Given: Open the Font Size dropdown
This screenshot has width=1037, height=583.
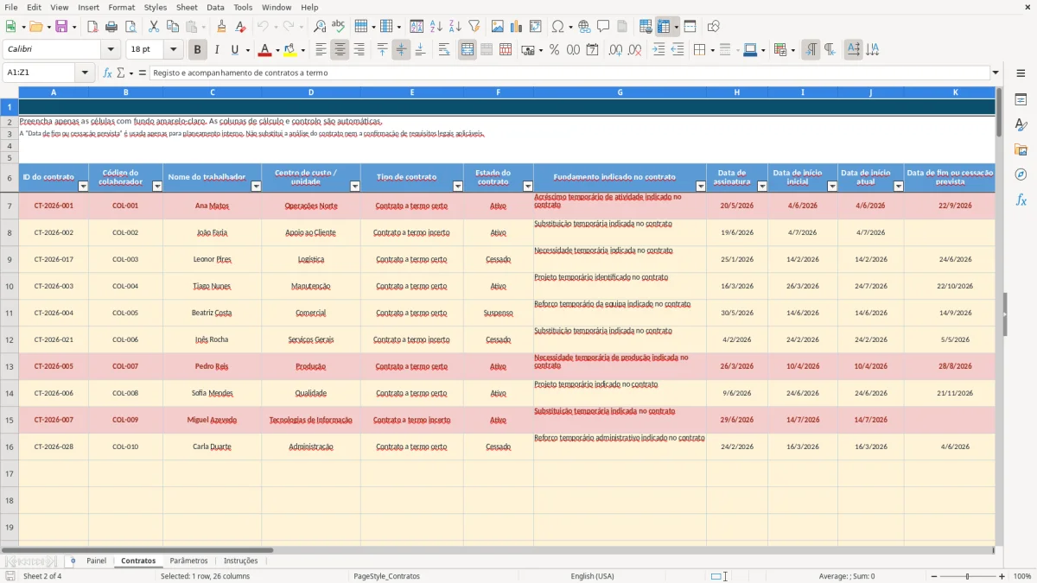Looking at the screenshot, I should point(174,50).
